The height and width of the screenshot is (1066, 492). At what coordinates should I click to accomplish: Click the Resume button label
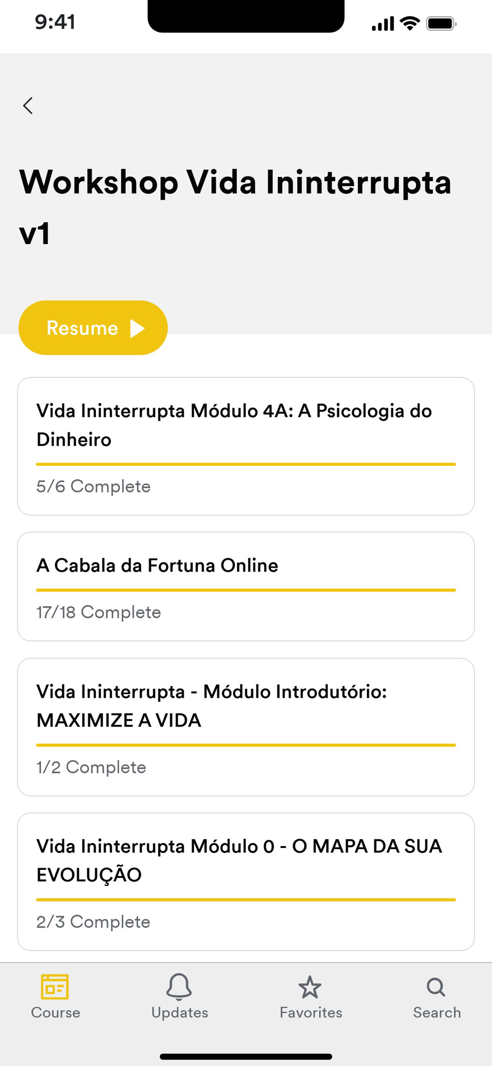[x=82, y=328]
